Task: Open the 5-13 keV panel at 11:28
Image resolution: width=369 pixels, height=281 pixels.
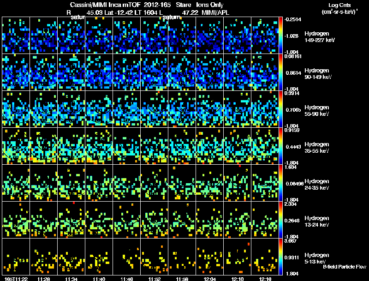Action: point(43,257)
